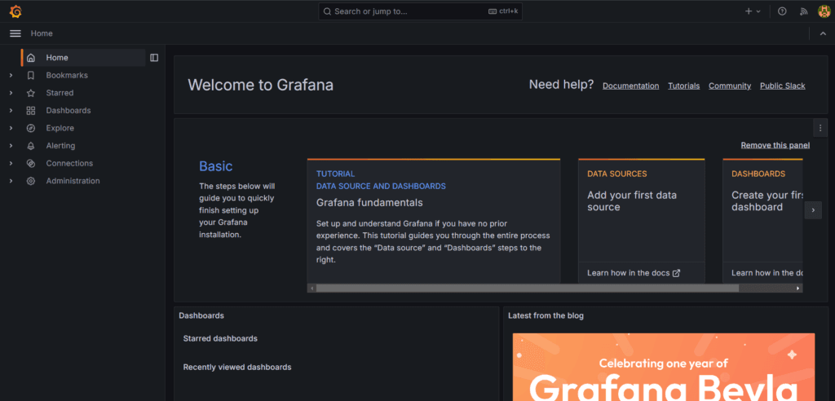Click the Grafana logo in top bar
Screen dimensions: 835x401
pyautogui.click(x=15, y=11)
